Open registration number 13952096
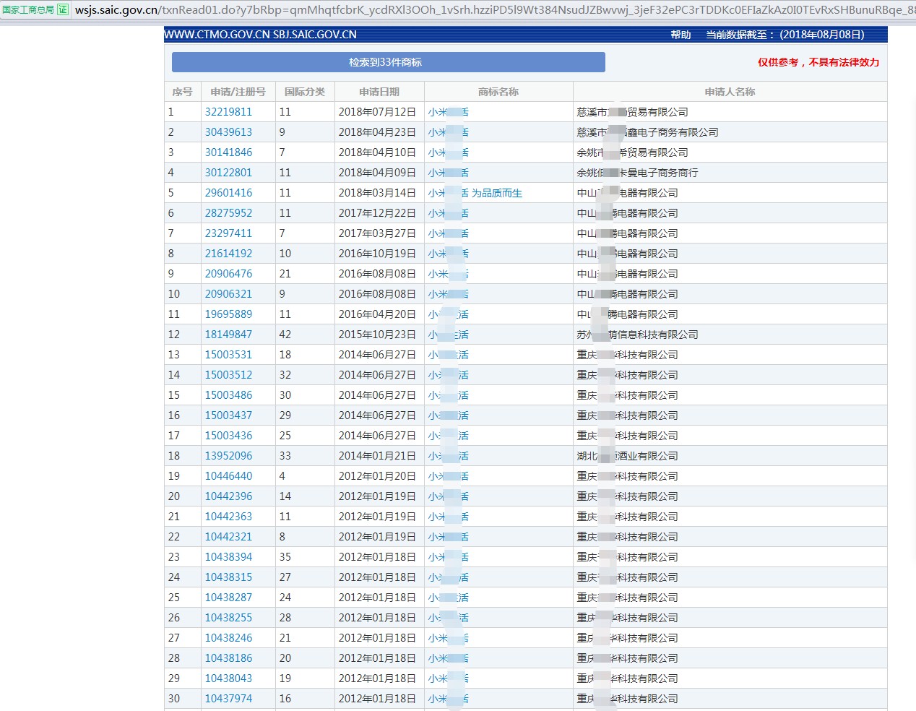Viewport: 916px width, 711px height. [228, 456]
